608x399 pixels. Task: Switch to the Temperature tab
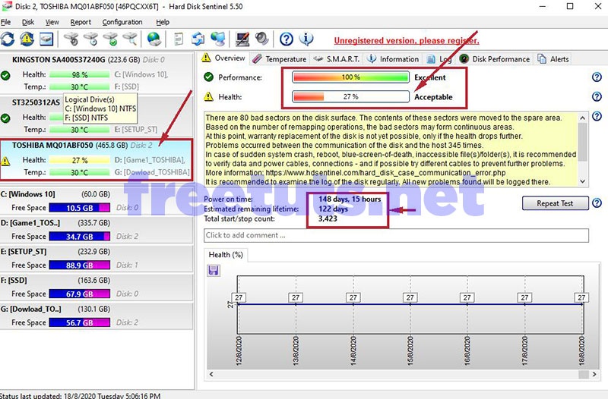(x=280, y=59)
